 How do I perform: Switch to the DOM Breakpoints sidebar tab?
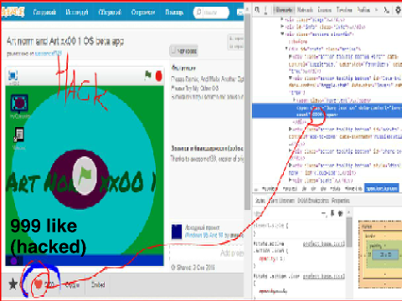pos(313,201)
